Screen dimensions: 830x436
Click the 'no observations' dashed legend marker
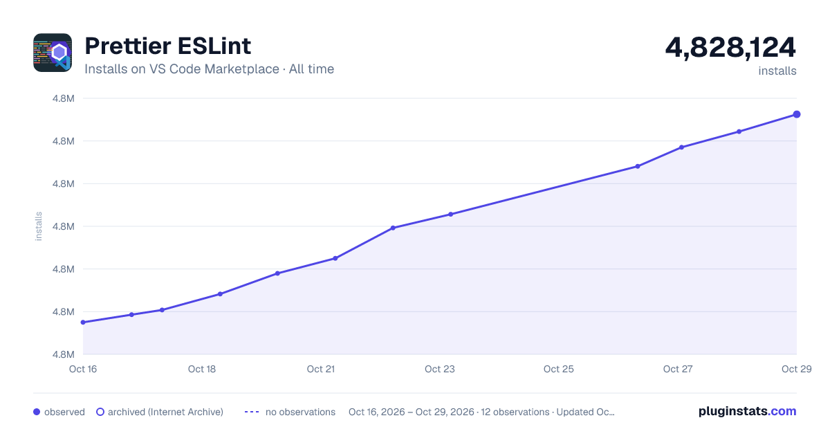coord(252,412)
